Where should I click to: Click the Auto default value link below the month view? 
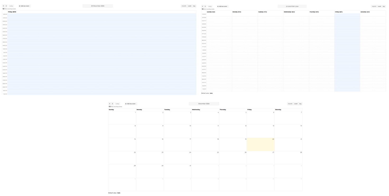[x=119, y=193]
